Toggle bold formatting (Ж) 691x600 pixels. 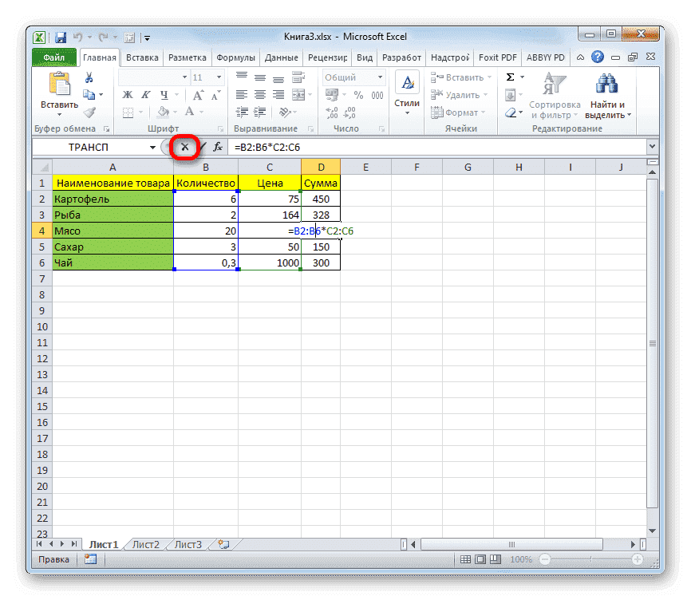pyautogui.click(x=127, y=93)
